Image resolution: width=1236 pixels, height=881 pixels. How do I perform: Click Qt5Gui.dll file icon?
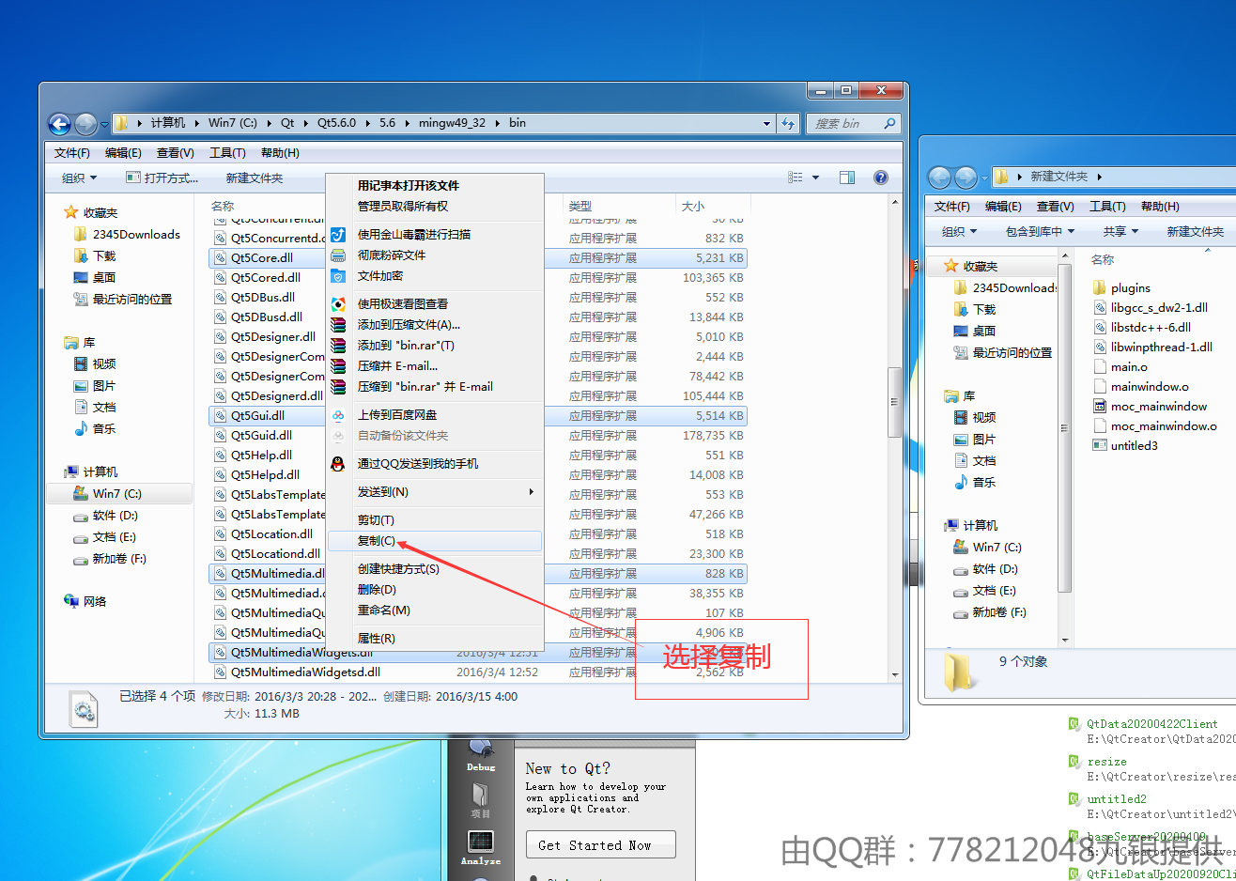pos(220,415)
